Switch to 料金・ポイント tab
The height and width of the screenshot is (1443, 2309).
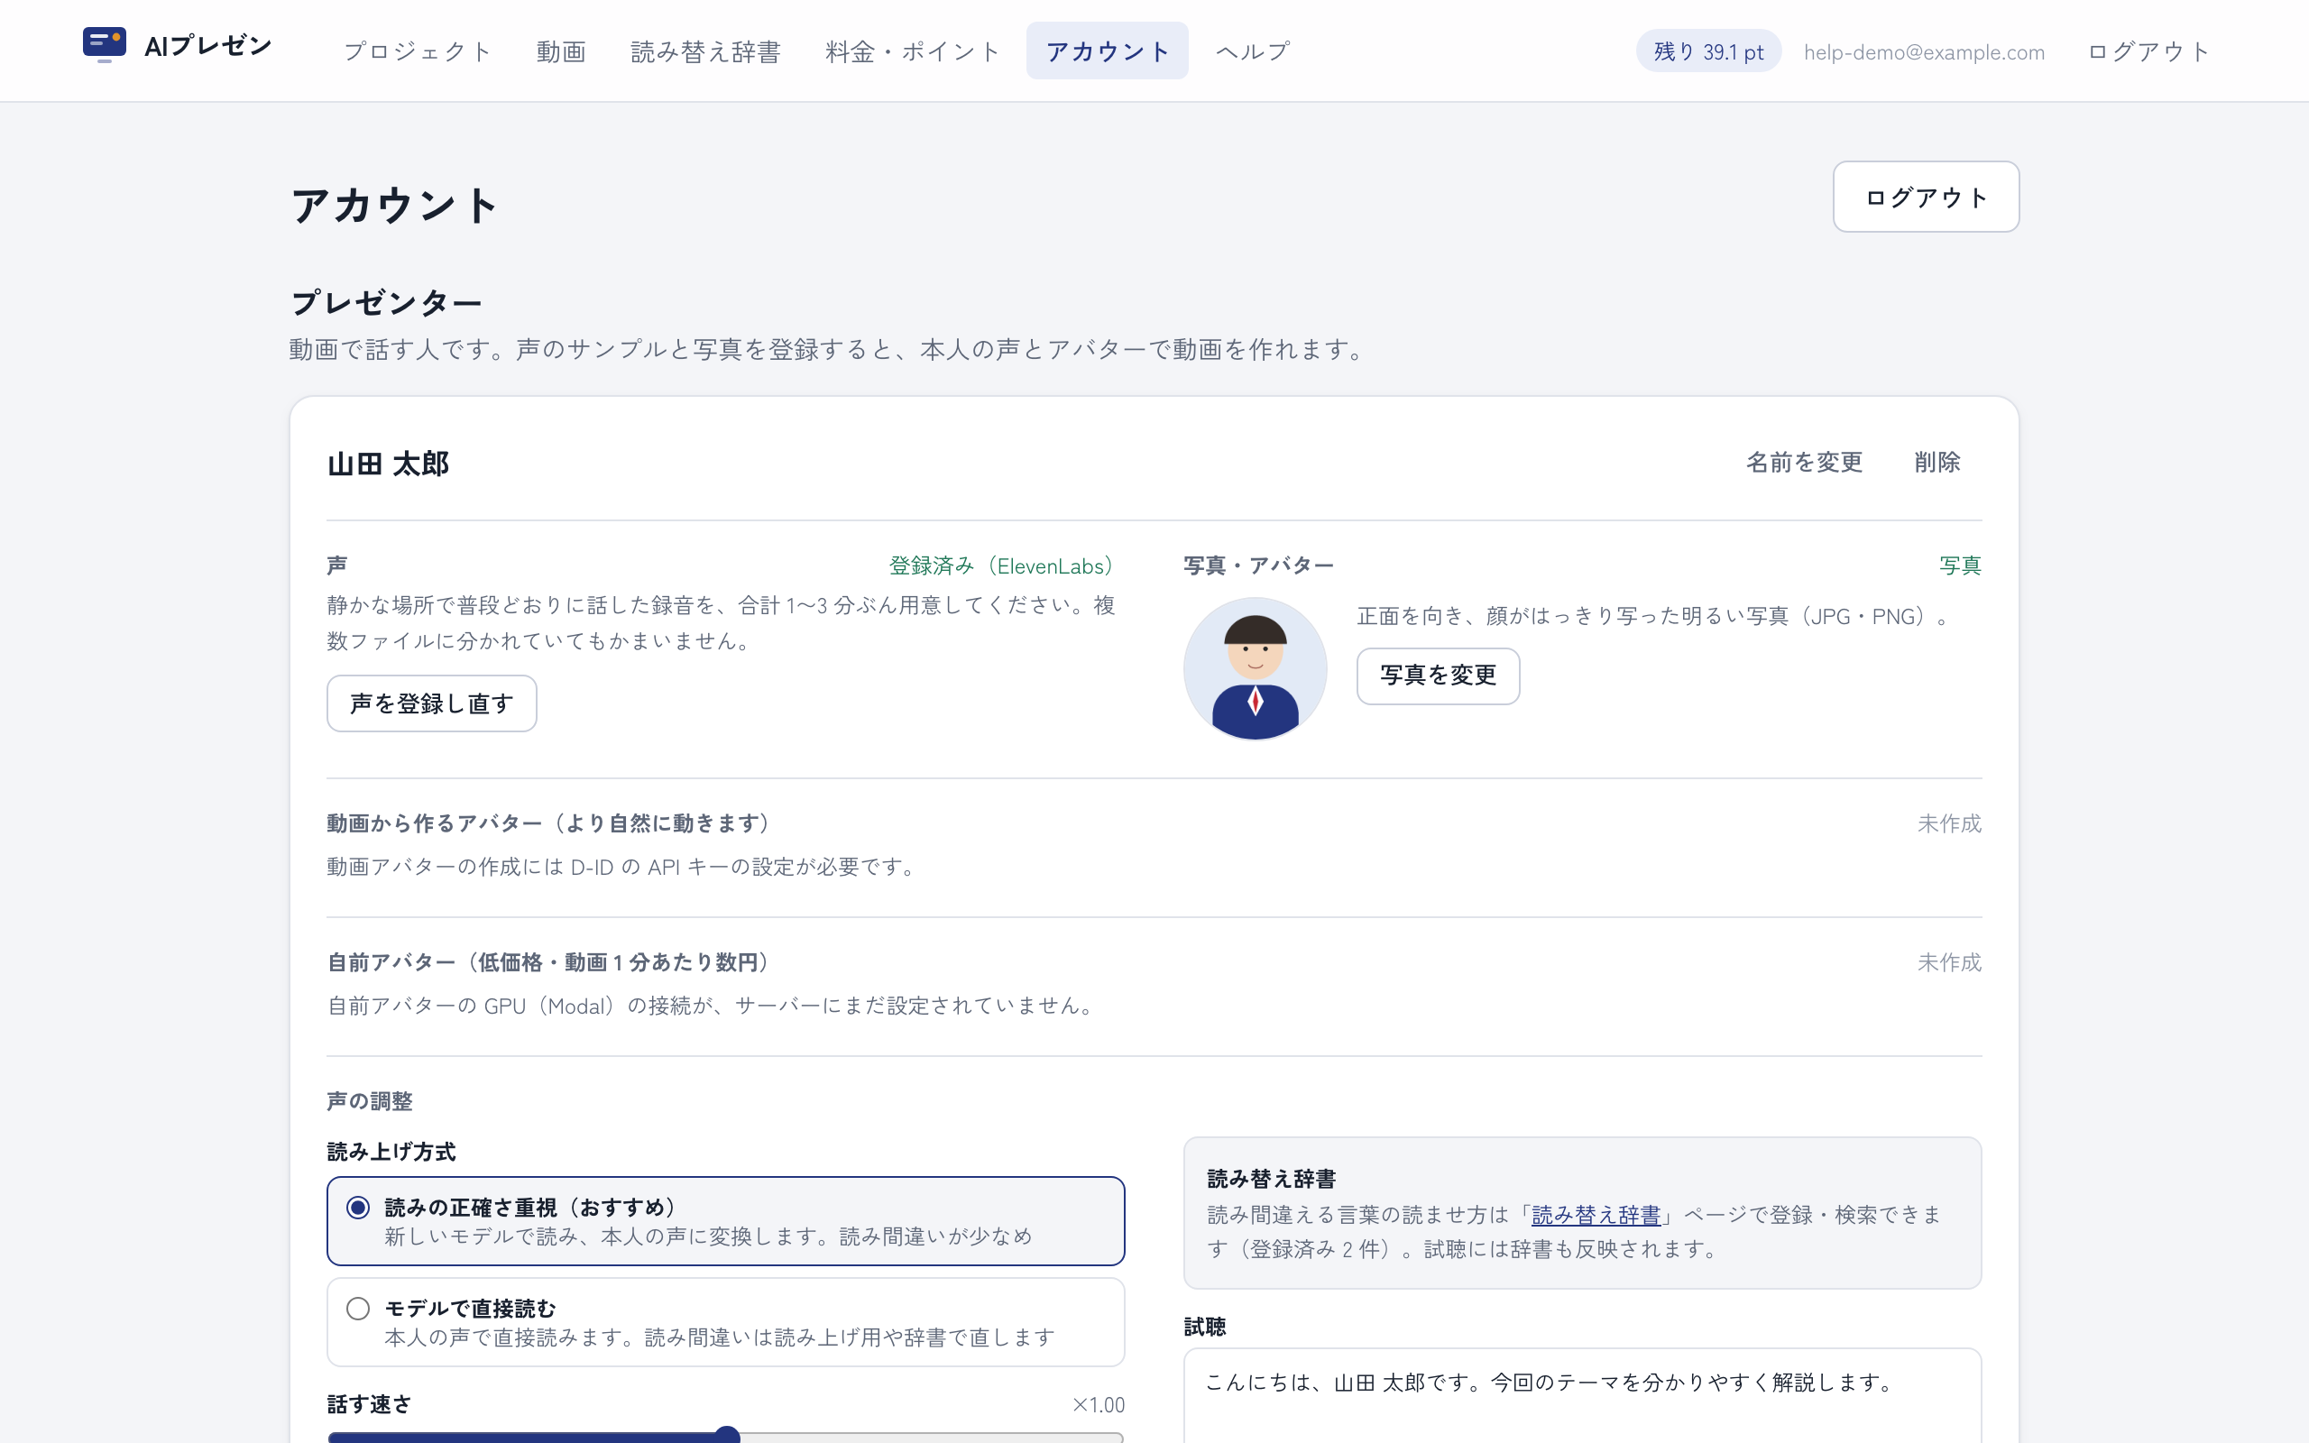click(x=913, y=51)
